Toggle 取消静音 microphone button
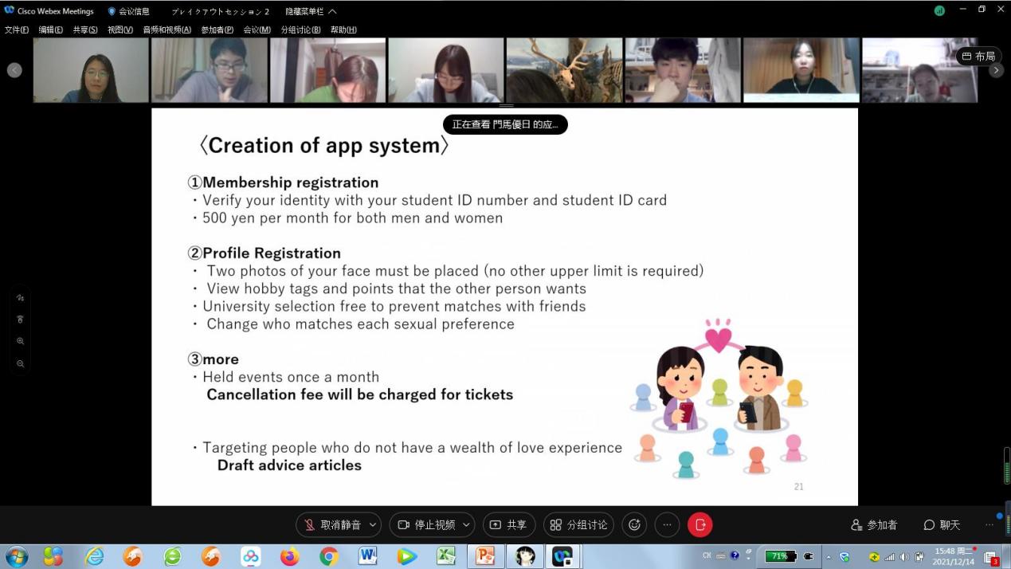Image resolution: width=1011 pixels, height=569 pixels. point(332,524)
